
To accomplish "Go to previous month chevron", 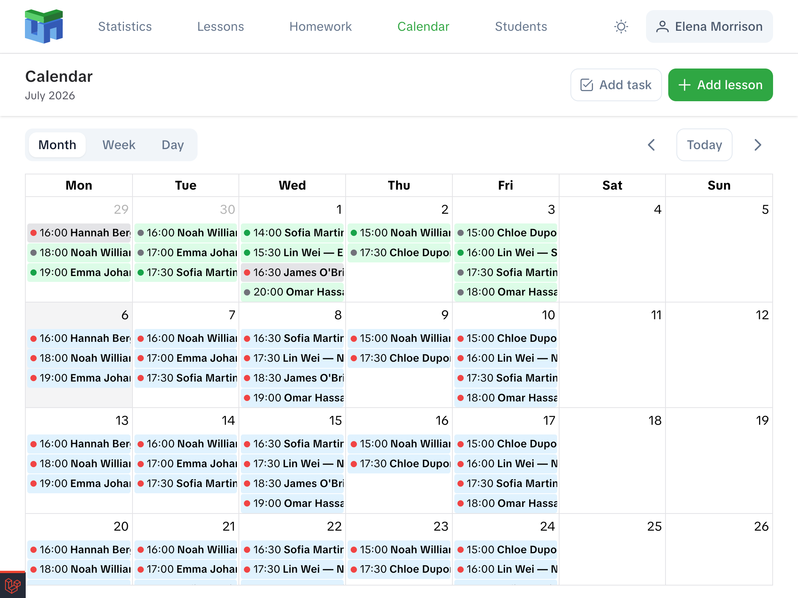I will [x=651, y=145].
